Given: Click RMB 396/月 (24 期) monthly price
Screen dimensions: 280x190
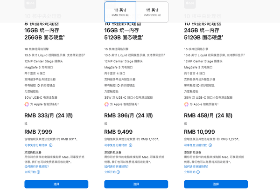Looking at the screenshot, I should click(x=129, y=115).
